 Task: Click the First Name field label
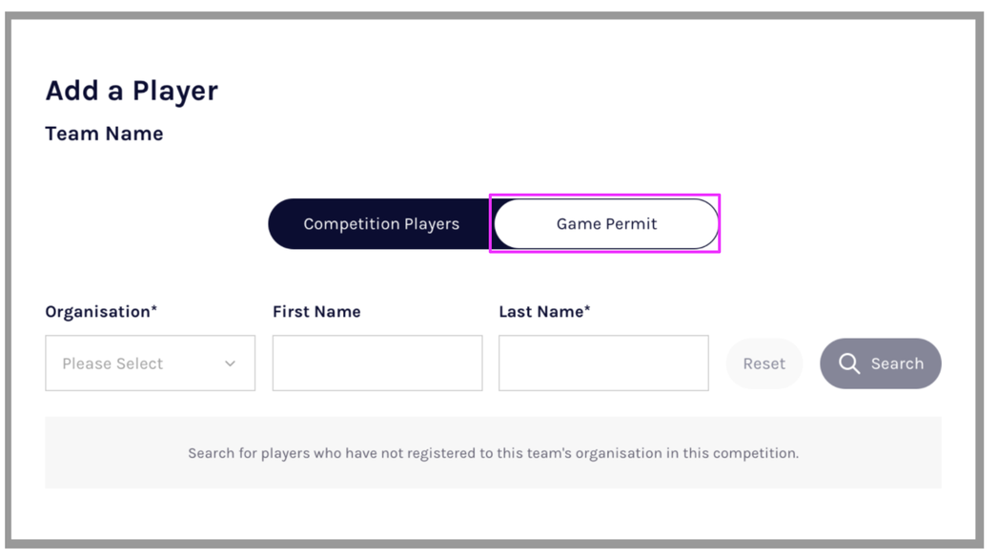coord(316,312)
